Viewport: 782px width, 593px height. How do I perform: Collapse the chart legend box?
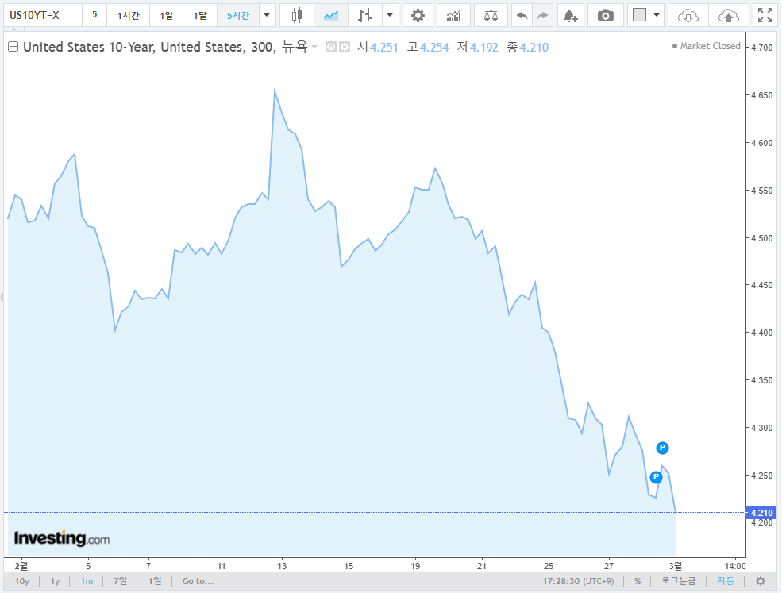13,47
